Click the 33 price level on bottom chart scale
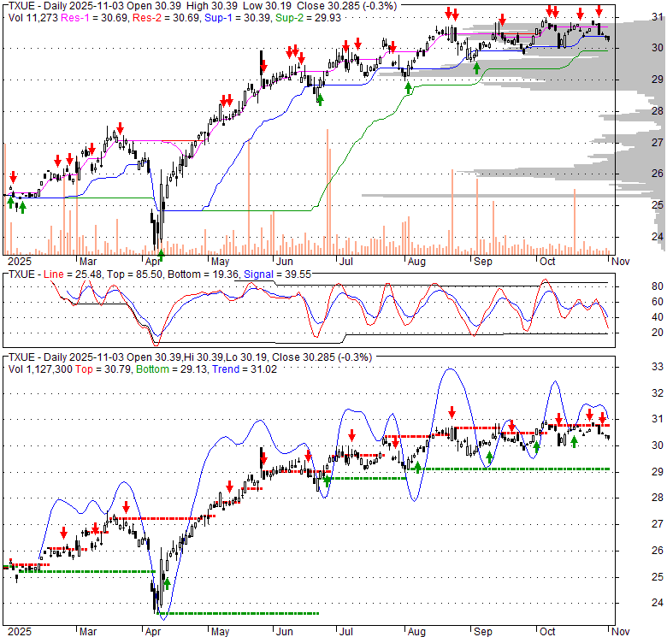 (x=658, y=367)
